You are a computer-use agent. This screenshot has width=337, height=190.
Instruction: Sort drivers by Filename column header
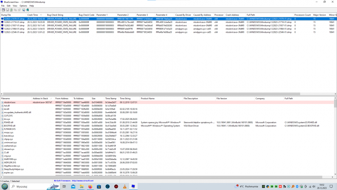point(6,99)
